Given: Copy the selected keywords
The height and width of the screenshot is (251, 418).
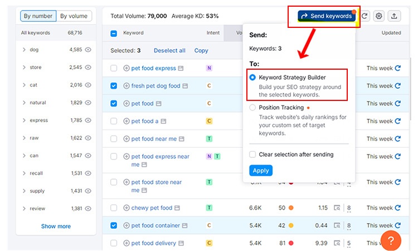Looking at the screenshot, I should tap(201, 50).
